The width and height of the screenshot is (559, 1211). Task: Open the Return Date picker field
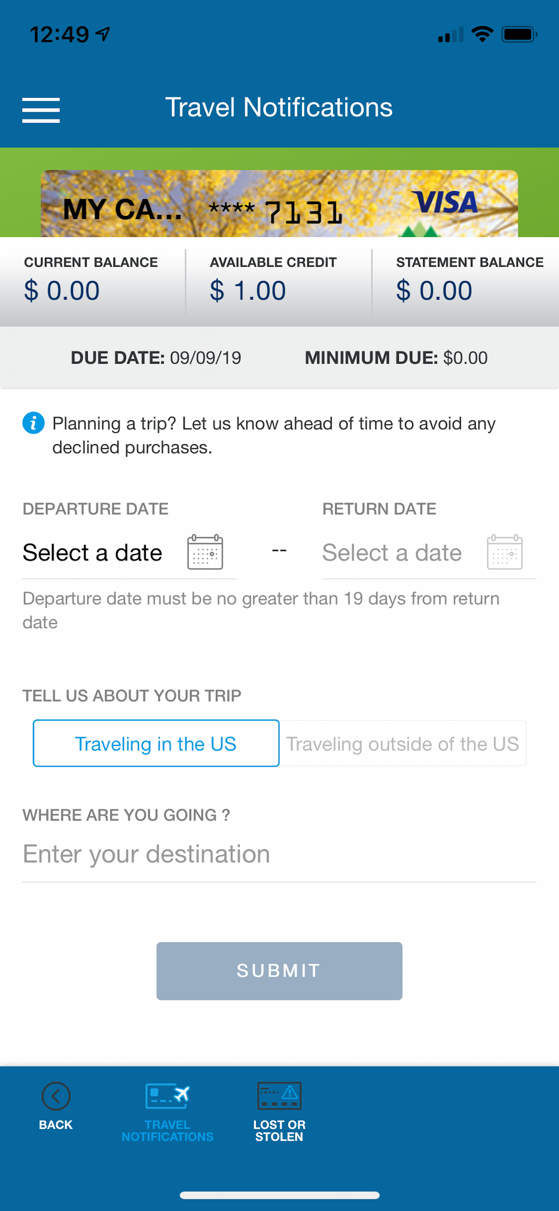pos(429,553)
